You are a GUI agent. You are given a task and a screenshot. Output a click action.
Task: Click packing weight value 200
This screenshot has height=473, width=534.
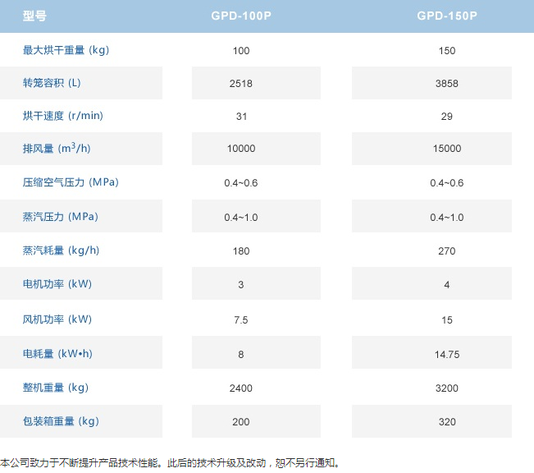(x=241, y=422)
